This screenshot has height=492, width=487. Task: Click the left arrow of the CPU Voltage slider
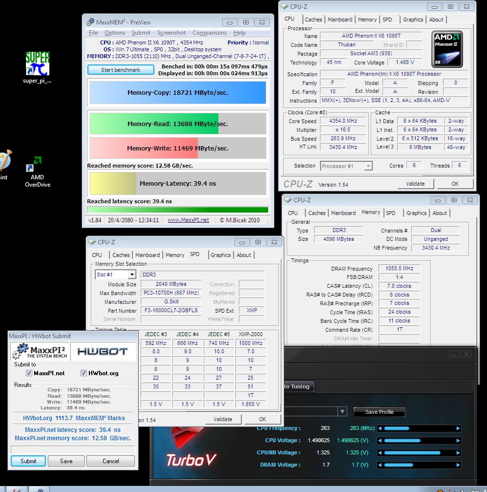coord(380,441)
